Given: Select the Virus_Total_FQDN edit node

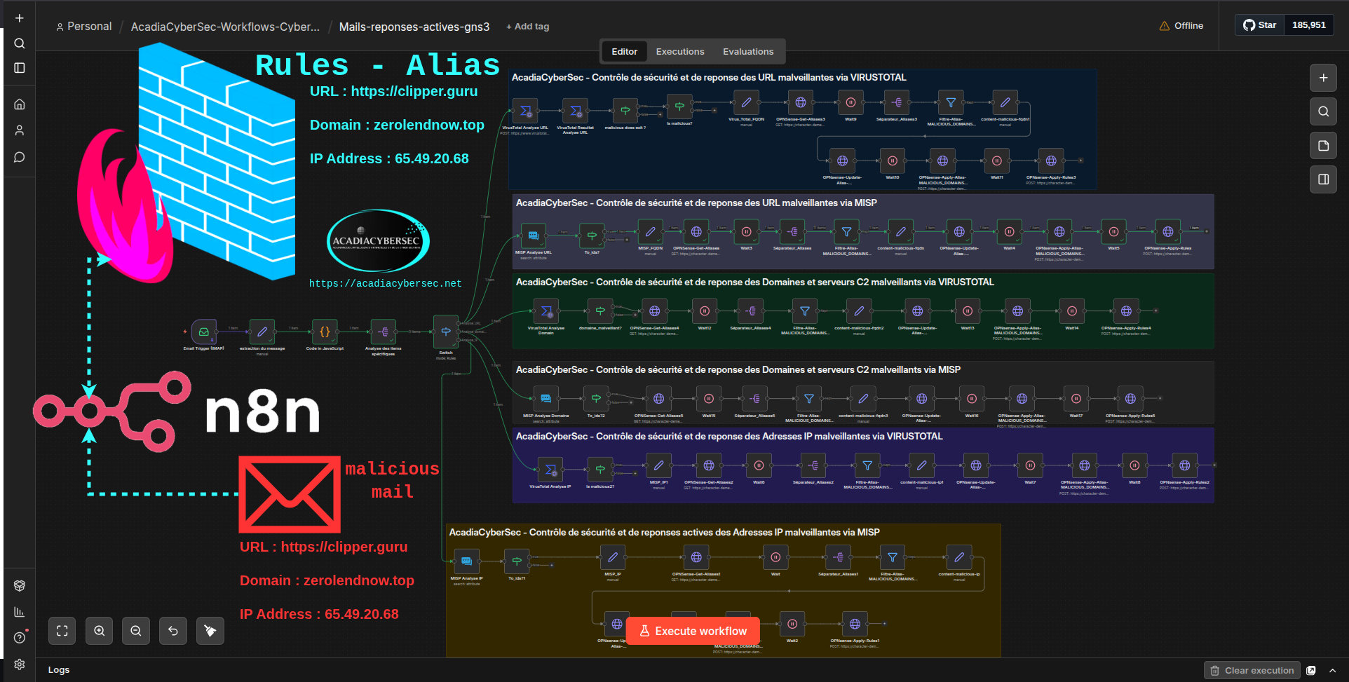Looking at the screenshot, I should [746, 102].
